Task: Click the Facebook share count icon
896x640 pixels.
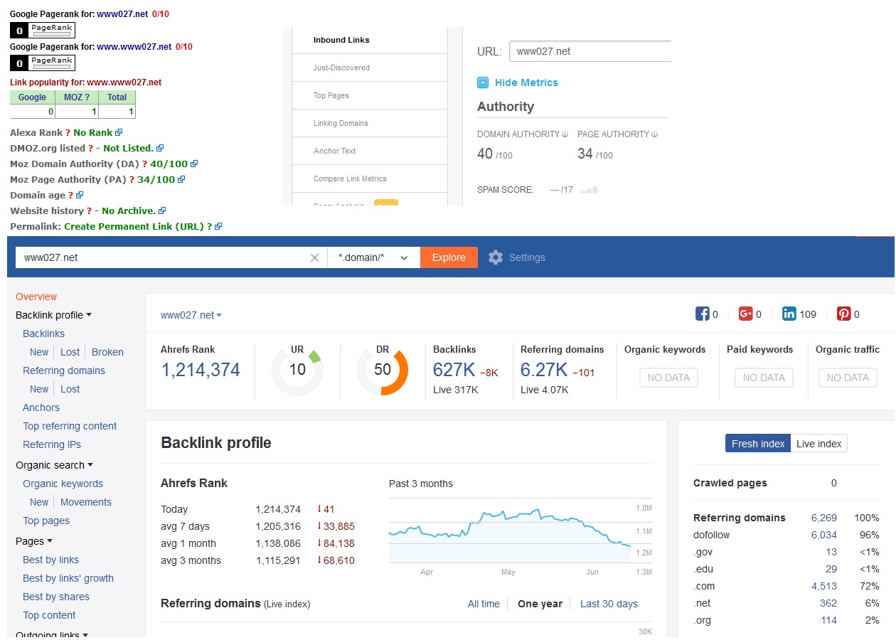Action: click(x=703, y=314)
